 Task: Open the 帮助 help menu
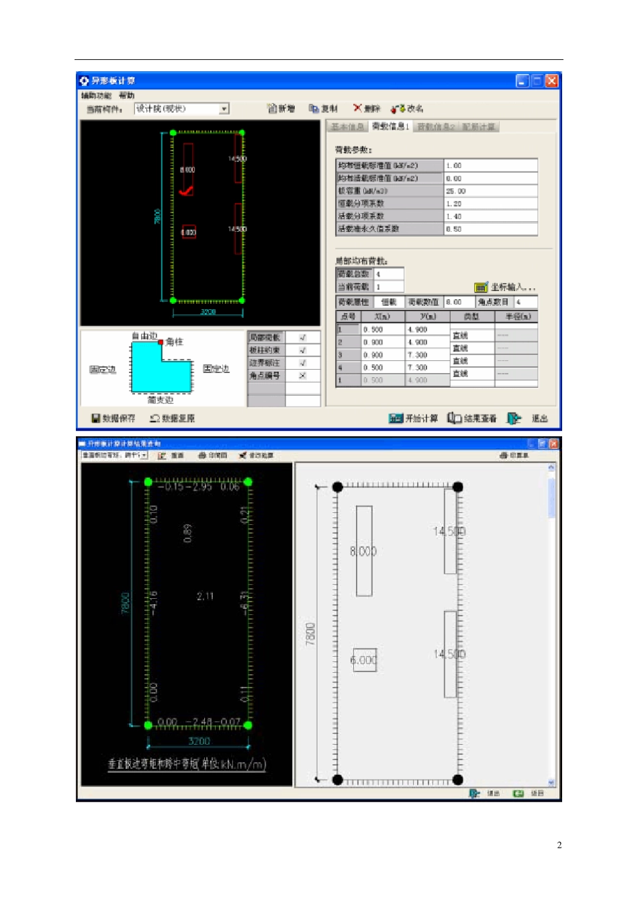(127, 95)
